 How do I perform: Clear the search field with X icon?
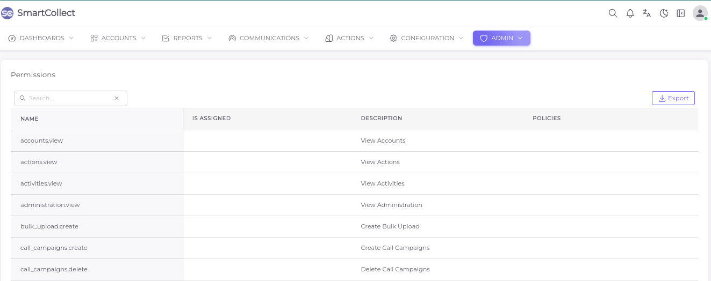coord(117,98)
